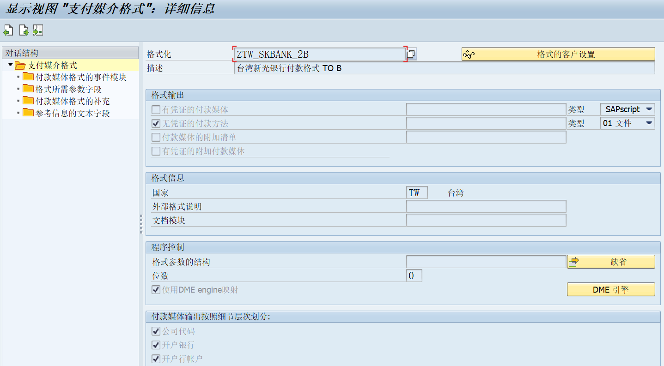
Task: Click the other entry icon in the toolbar
Action: click(x=38, y=30)
